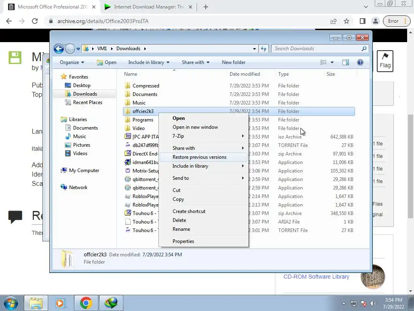Show hidden tray icons arrow
The width and height of the screenshot is (414, 311).
pyautogui.click(x=344, y=304)
